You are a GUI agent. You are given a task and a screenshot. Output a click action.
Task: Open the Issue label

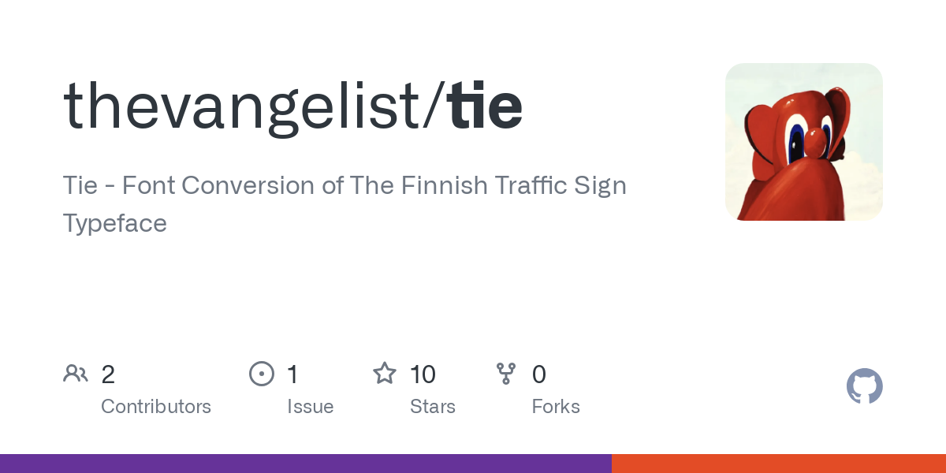click(310, 407)
